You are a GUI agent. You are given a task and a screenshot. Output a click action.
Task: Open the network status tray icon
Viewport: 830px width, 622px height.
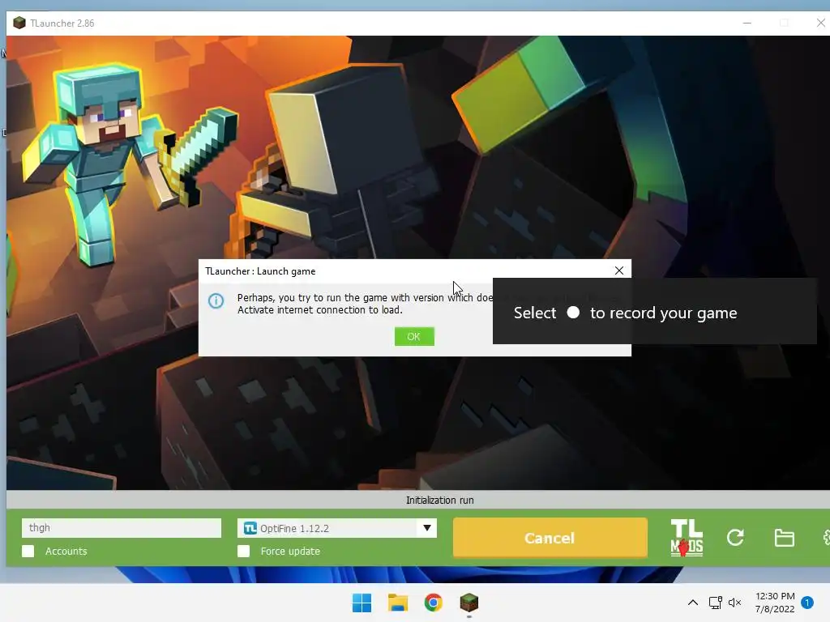[x=715, y=603]
